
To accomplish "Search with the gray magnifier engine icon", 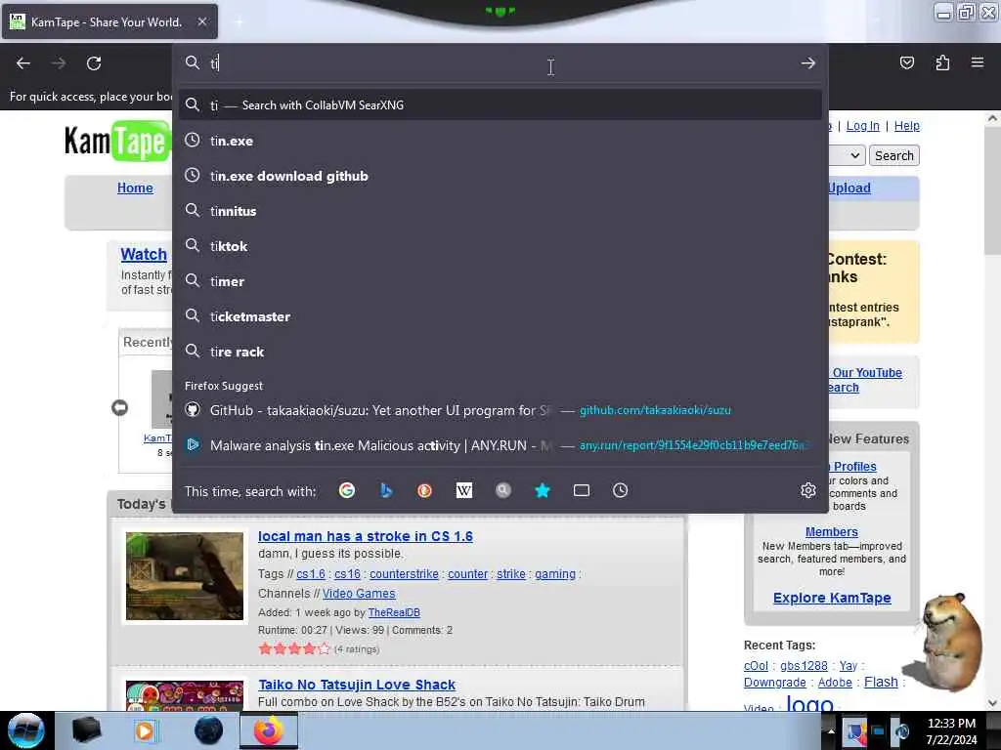I will tap(503, 490).
